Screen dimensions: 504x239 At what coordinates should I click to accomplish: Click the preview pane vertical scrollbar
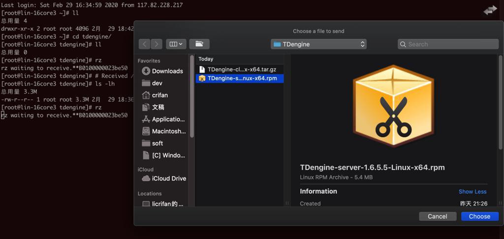pos(500,103)
